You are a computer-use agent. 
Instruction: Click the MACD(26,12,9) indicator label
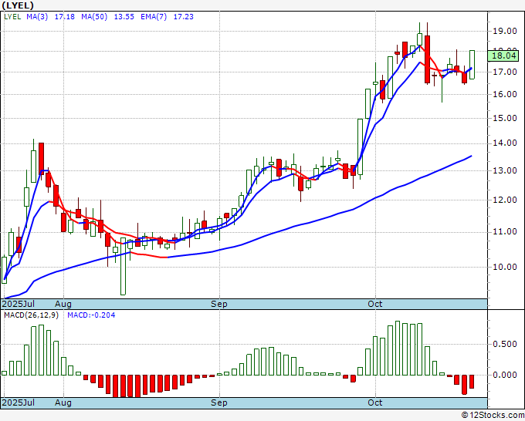pyautogui.click(x=31, y=315)
